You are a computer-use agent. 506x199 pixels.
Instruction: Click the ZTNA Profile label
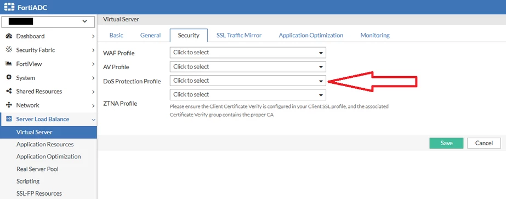coord(120,104)
